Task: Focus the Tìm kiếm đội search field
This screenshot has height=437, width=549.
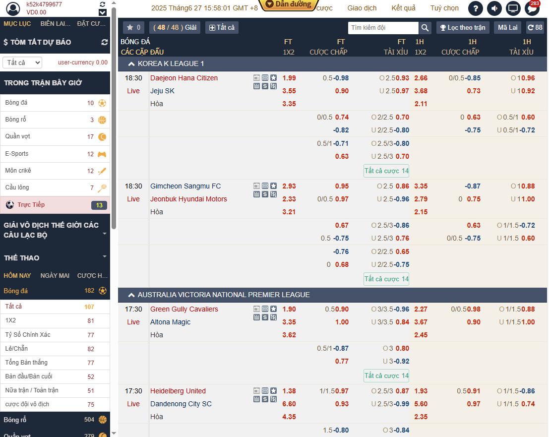Action: click(x=383, y=28)
